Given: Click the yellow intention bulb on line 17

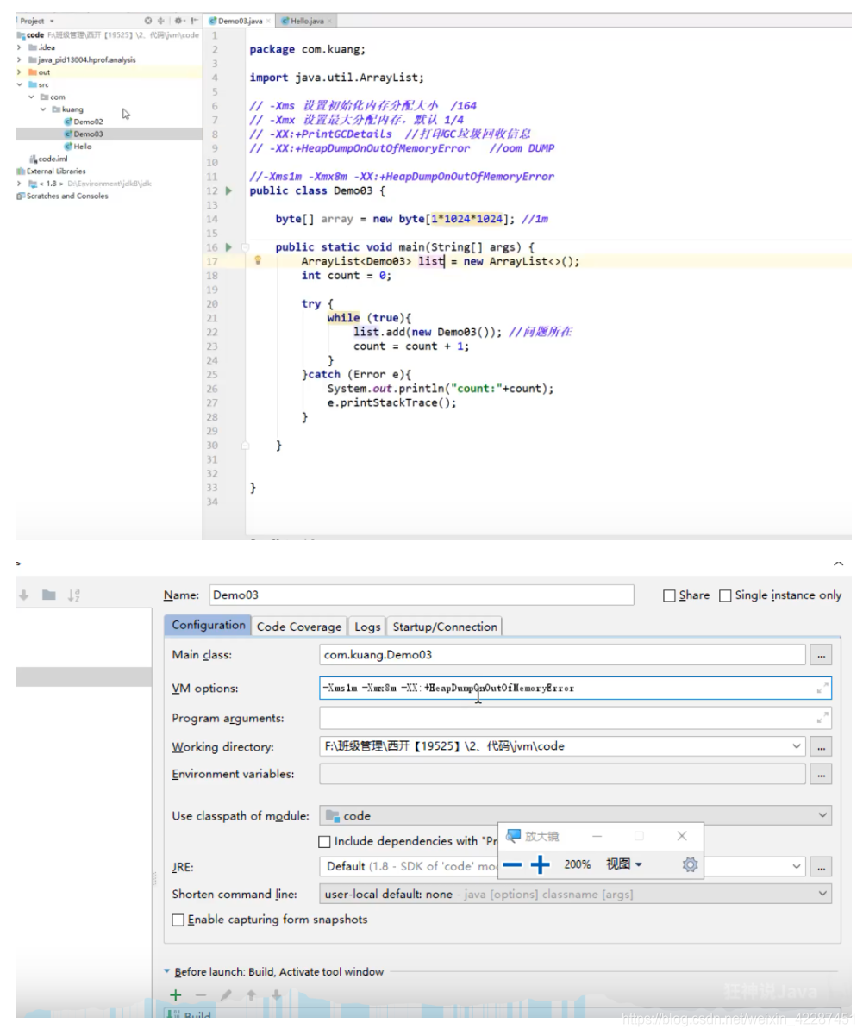Looking at the screenshot, I should [258, 260].
